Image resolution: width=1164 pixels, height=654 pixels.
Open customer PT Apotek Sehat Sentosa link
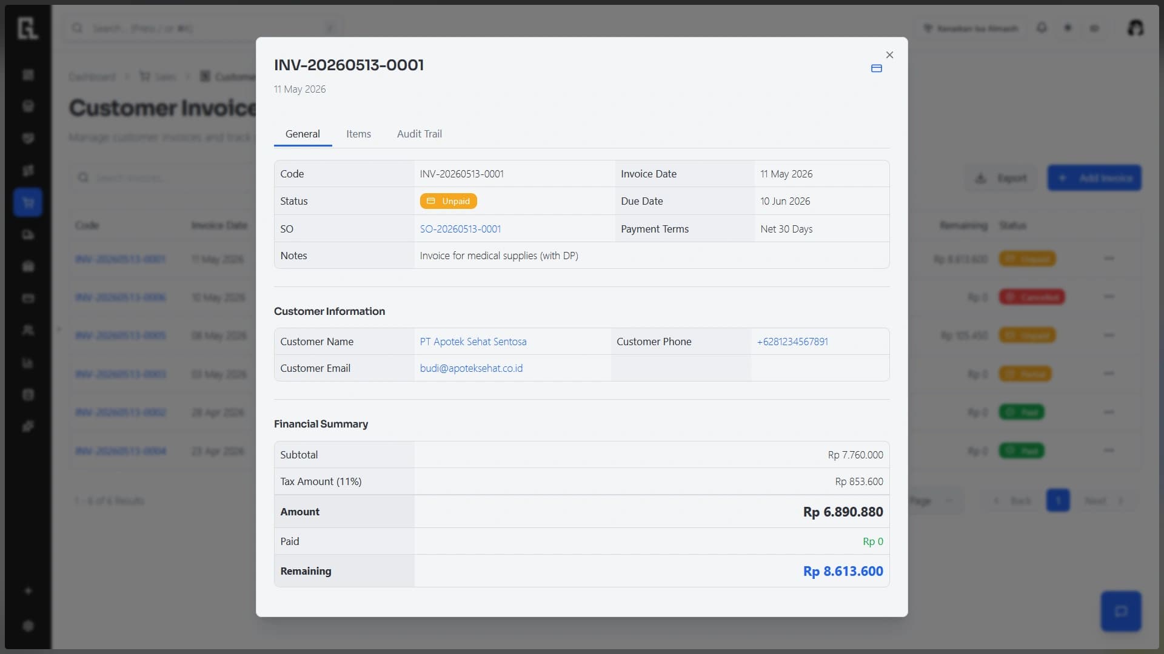pyautogui.click(x=473, y=342)
